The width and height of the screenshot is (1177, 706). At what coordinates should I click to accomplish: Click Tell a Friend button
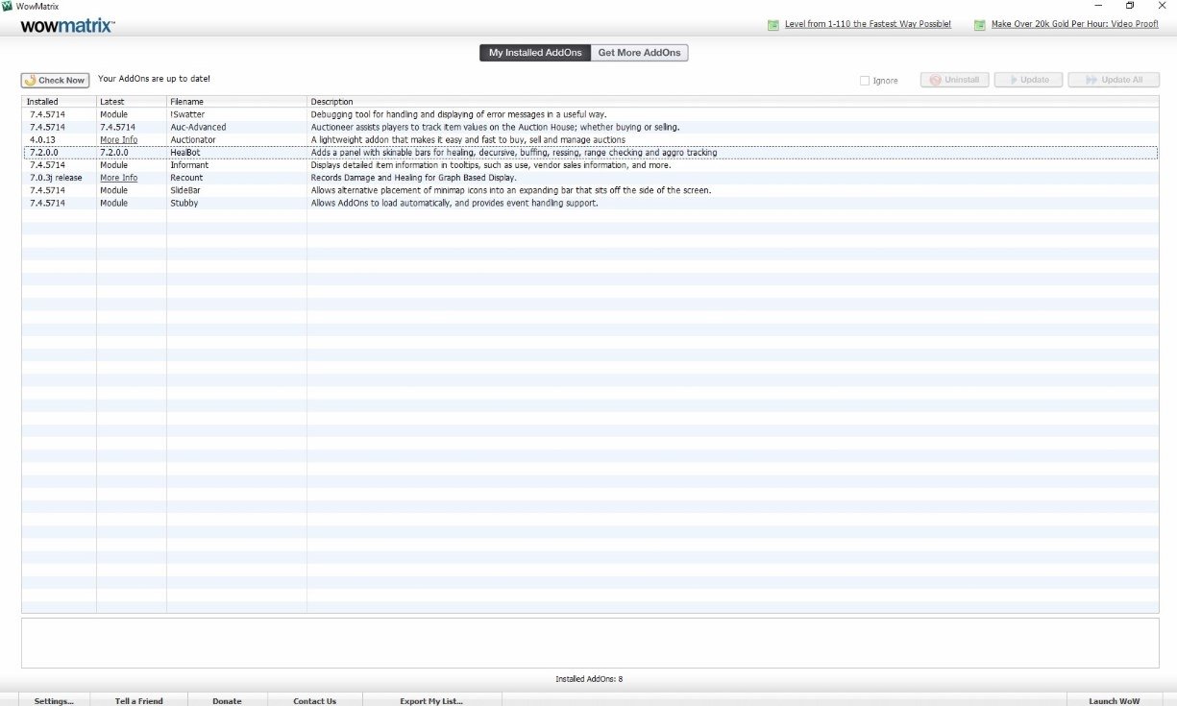click(x=139, y=701)
